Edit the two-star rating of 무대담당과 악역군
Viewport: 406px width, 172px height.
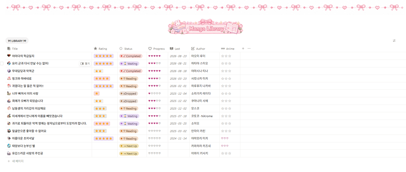[98, 71]
